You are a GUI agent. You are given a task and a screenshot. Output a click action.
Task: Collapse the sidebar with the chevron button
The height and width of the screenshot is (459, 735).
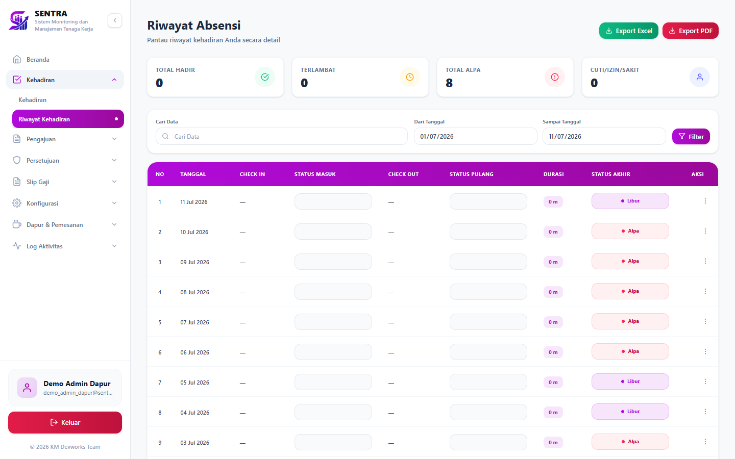pyautogui.click(x=115, y=20)
